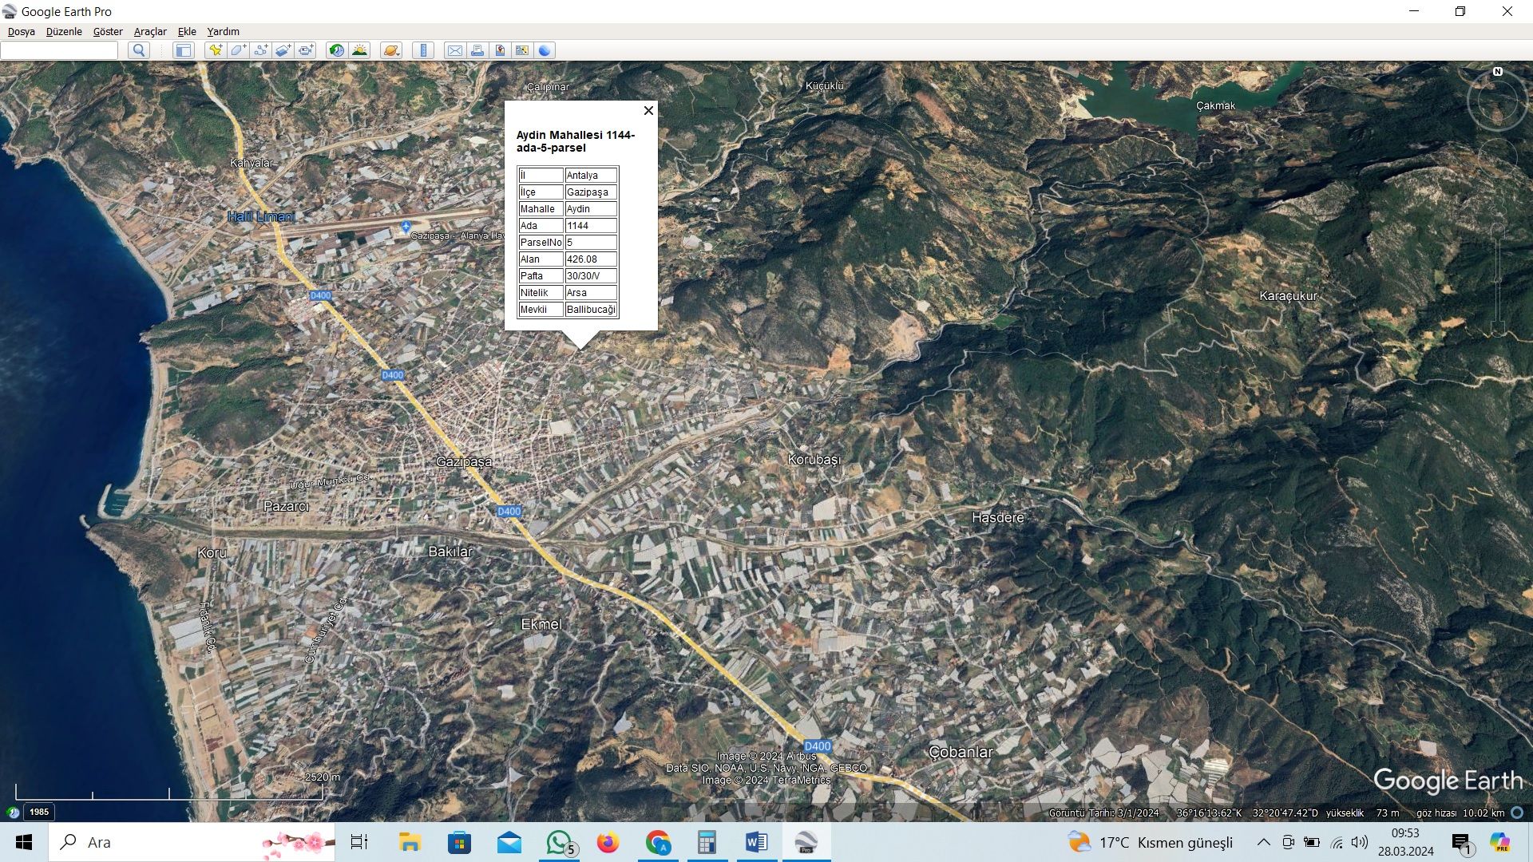Click the Record a Tour icon

[306, 50]
